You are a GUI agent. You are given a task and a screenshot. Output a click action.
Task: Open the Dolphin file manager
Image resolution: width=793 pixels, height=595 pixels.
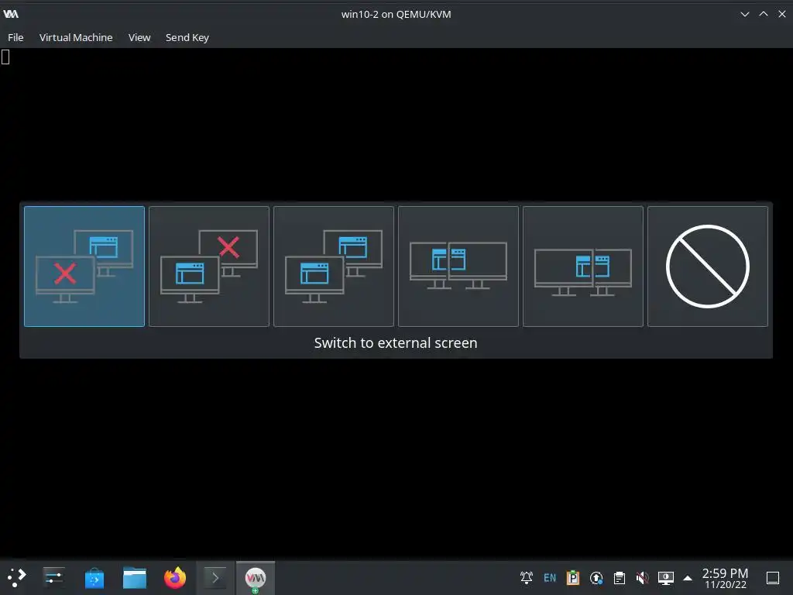[135, 577]
